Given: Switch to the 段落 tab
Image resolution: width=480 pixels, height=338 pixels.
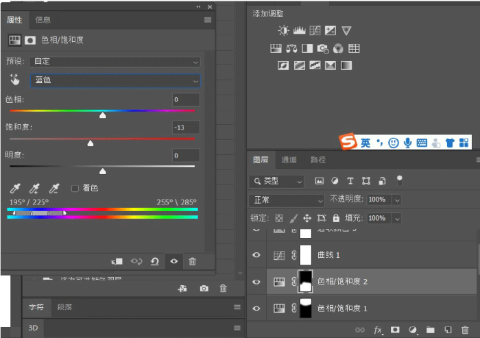Looking at the screenshot, I should click(64, 306).
